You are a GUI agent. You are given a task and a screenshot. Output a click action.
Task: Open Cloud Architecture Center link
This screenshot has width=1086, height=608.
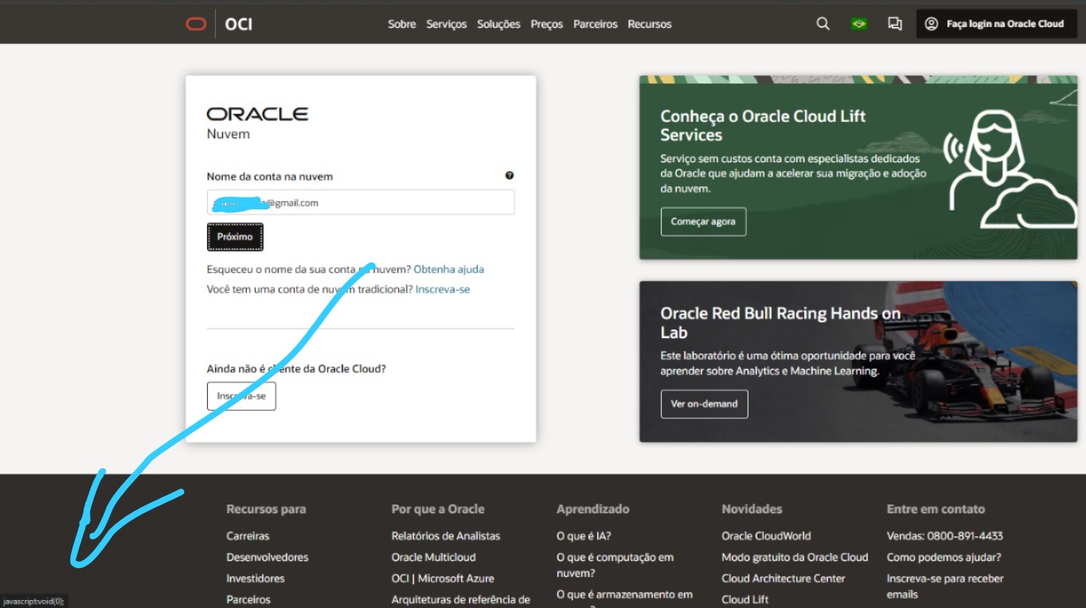(783, 579)
